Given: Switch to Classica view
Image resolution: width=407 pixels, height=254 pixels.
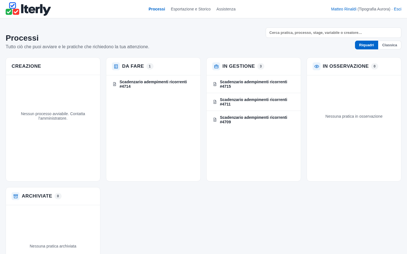Looking at the screenshot, I should (x=389, y=45).
